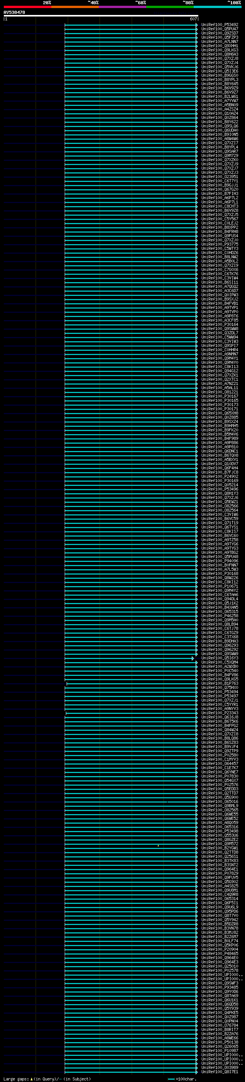This screenshot has height=1082, width=245.
Task: Select hit label UniRef100_A5BN09
Action: [x=220, y=105]
